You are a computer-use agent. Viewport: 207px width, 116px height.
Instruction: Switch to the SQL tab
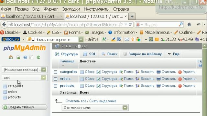coord(90,54)
